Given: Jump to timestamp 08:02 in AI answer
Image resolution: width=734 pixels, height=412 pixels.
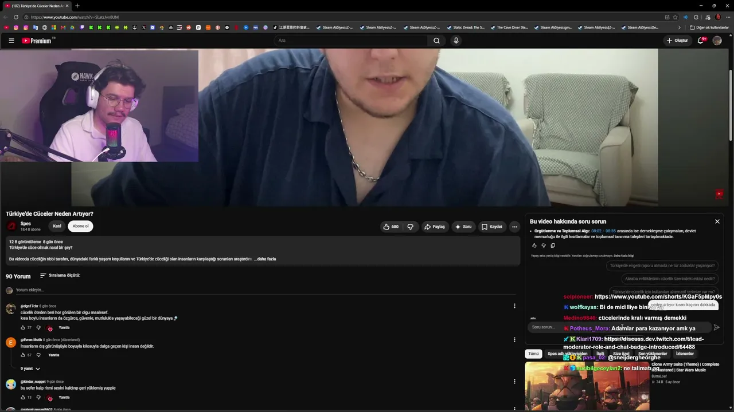Looking at the screenshot, I should point(596,231).
